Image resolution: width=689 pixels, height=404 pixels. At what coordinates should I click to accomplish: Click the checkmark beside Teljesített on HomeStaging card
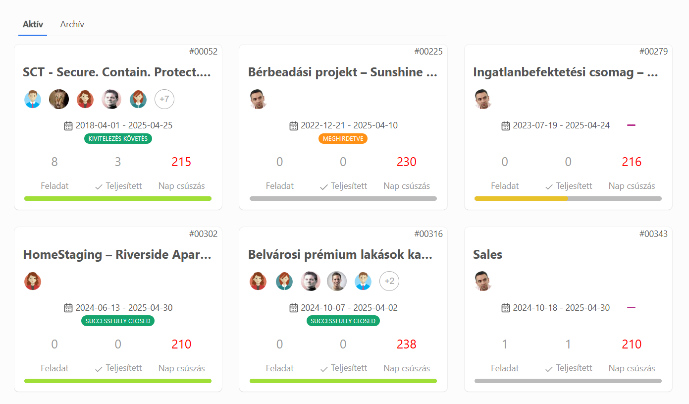coord(99,368)
